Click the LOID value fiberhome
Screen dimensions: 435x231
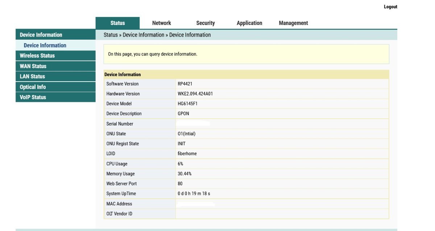pyautogui.click(x=187, y=154)
